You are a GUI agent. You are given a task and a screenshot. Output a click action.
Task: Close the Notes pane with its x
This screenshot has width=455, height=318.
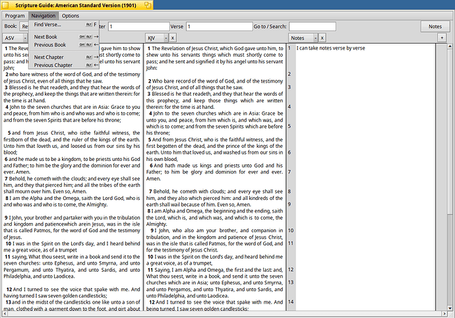tap(322, 38)
